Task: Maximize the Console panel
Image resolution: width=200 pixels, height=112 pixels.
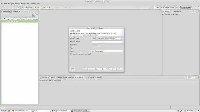Action: pos(198,77)
